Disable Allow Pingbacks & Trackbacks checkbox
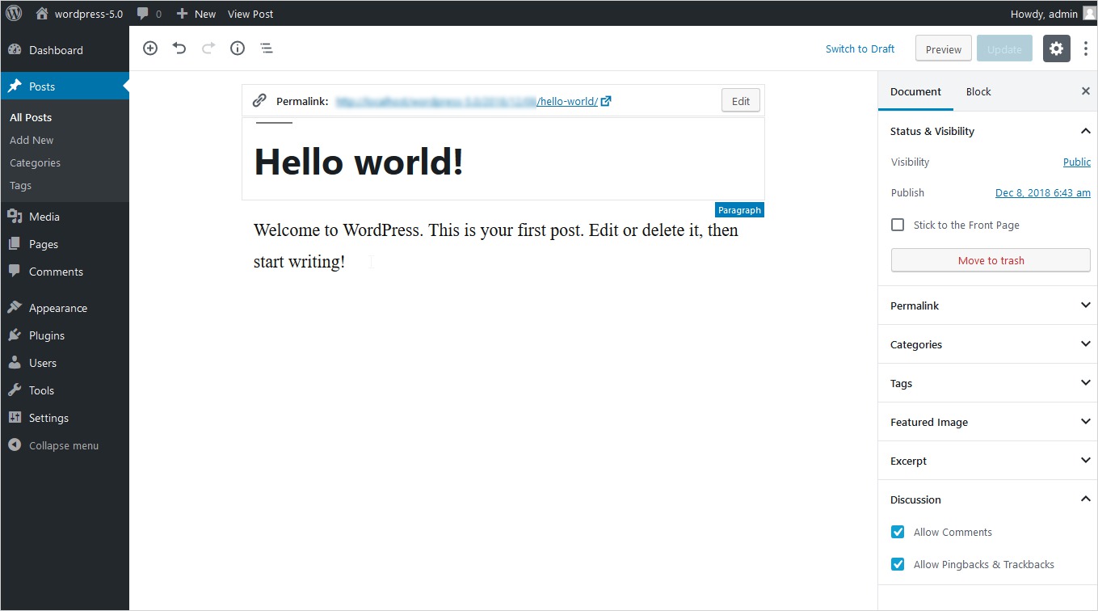Screen dimensions: 1098x611 click(x=898, y=564)
